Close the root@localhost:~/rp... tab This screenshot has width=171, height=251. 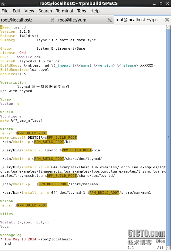pyautogui.click(x=167, y=20)
